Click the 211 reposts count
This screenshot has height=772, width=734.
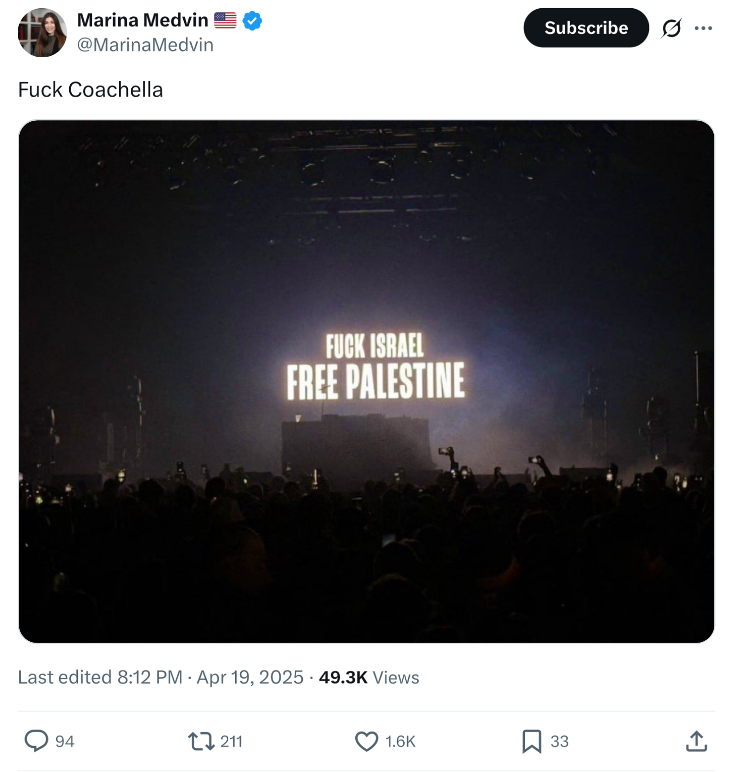[x=231, y=741]
